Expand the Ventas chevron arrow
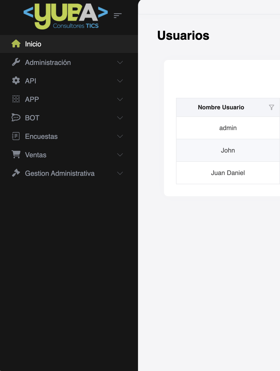This screenshot has height=371, width=280. coord(120,155)
